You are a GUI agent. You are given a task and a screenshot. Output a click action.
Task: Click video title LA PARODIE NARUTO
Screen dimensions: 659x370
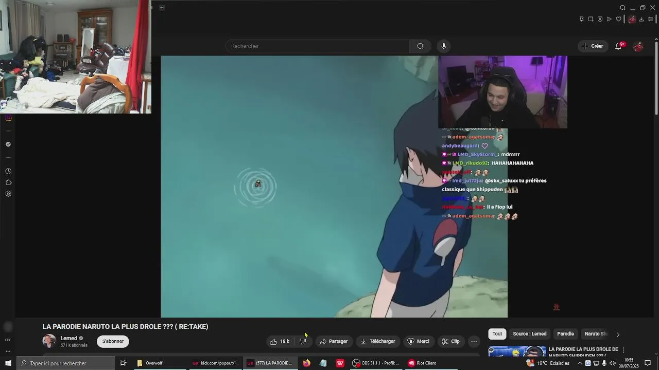pyautogui.click(x=125, y=327)
